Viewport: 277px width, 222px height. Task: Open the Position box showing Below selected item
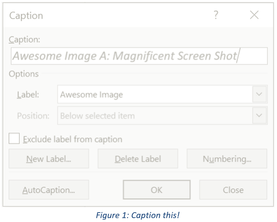click(155, 116)
